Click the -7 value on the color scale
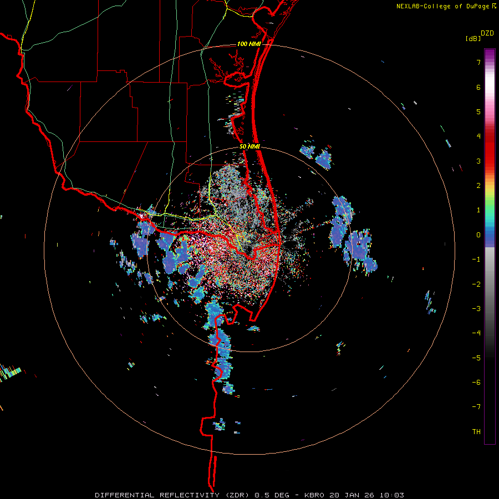The image size is (499, 499). pyautogui.click(x=476, y=407)
